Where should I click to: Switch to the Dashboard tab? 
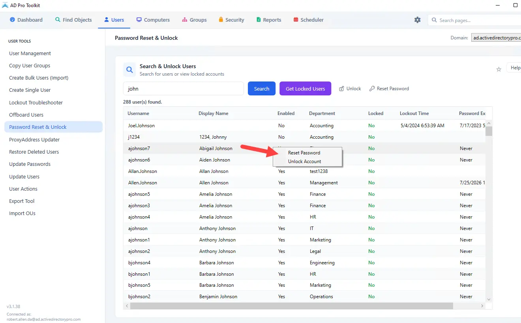click(26, 20)
